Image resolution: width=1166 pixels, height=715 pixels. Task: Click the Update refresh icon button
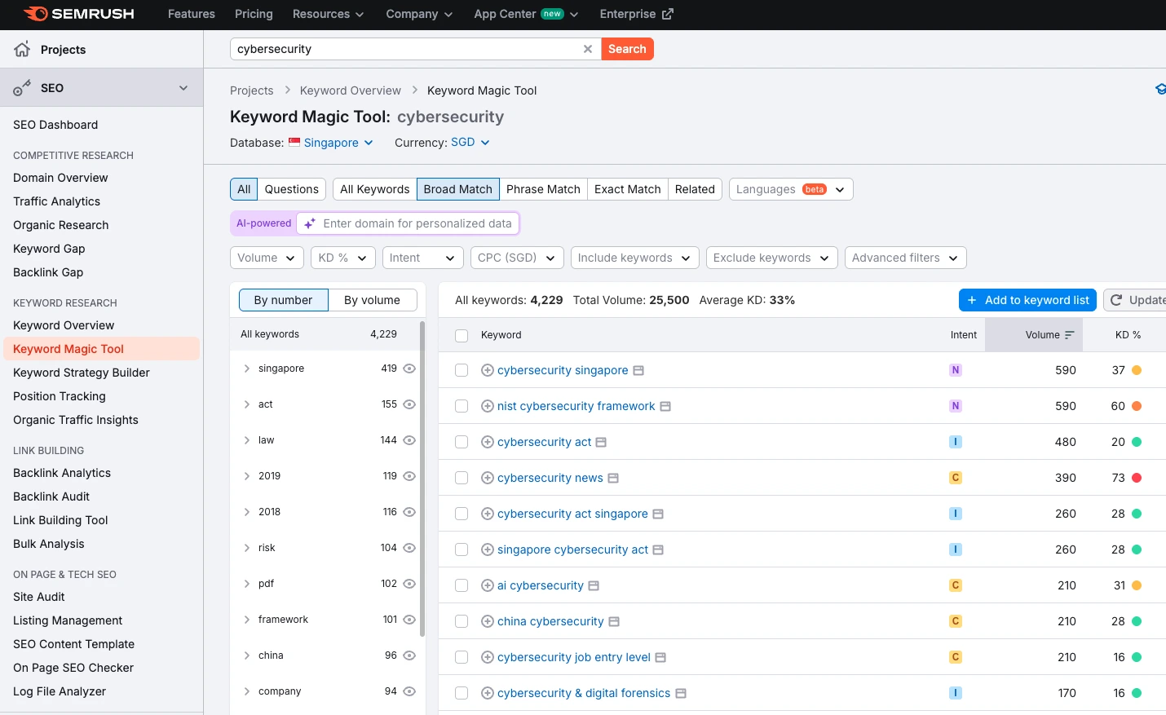click(x=1116, y=300)
